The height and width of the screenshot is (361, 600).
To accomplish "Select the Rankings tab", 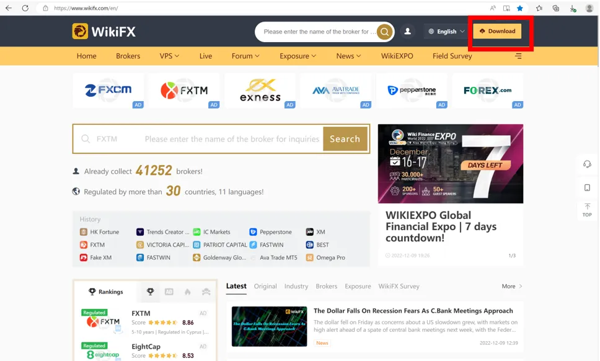I will [105, 292].
